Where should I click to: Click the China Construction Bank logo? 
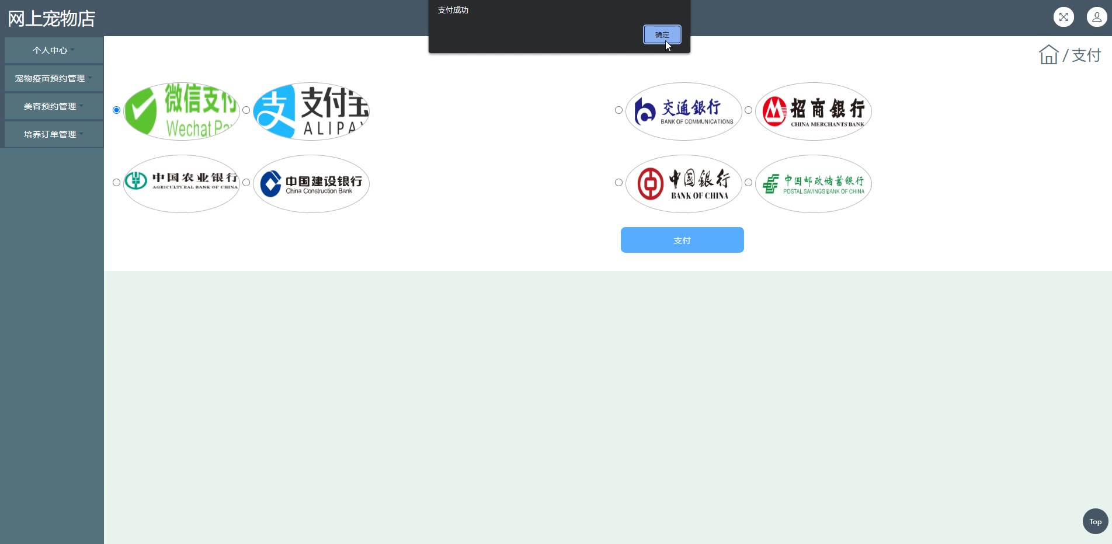(311, 183)
